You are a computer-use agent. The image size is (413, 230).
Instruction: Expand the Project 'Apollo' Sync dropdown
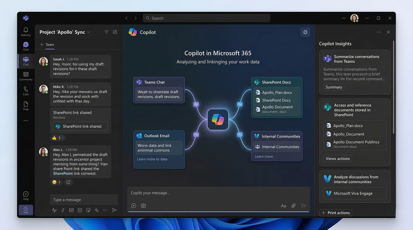(88, 32)
